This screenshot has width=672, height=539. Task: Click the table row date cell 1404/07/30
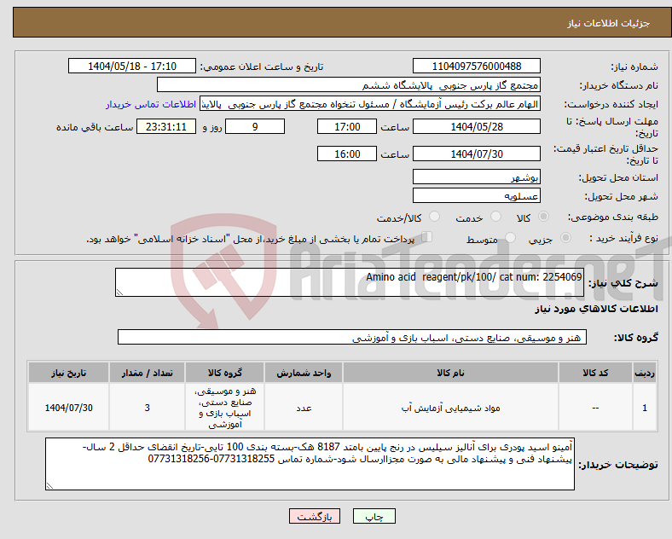[x=68, y=408]
